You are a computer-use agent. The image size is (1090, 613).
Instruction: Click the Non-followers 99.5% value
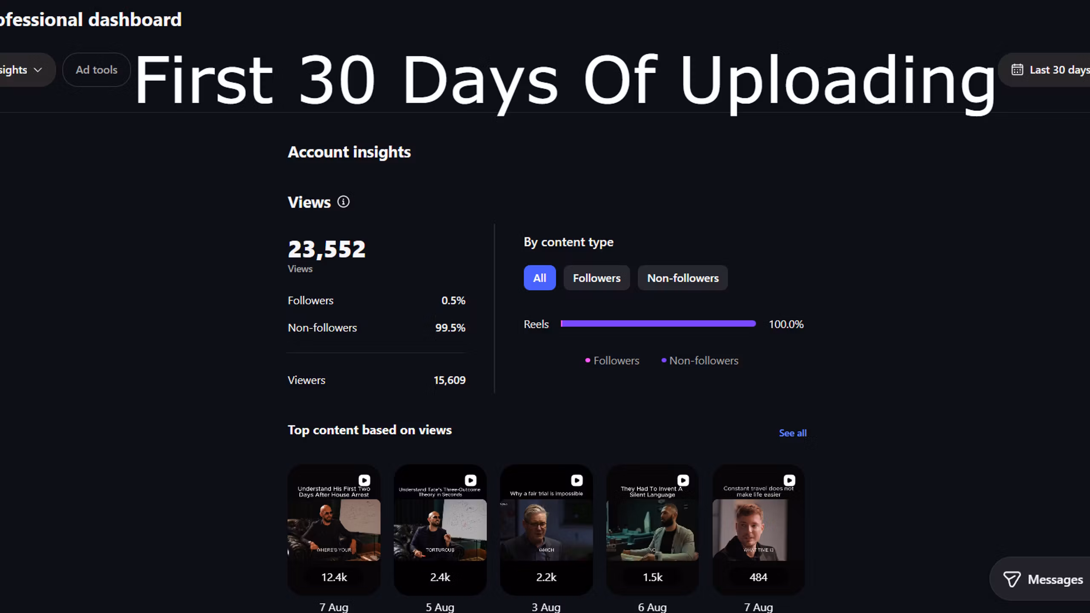coord(450,328)
